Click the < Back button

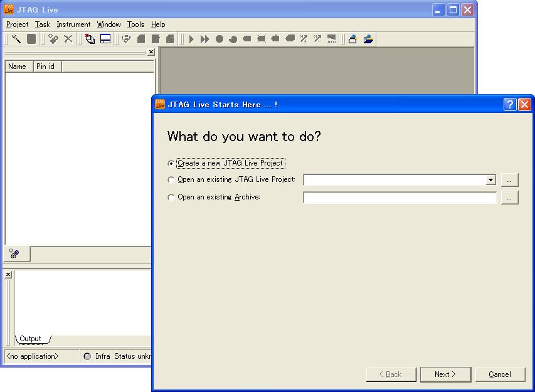coord(391,374)
